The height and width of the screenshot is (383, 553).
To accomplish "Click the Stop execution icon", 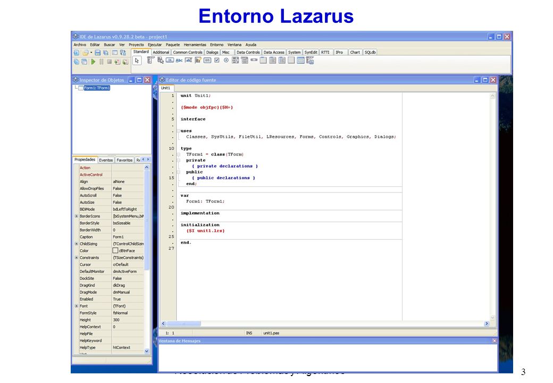I will 110,62.
